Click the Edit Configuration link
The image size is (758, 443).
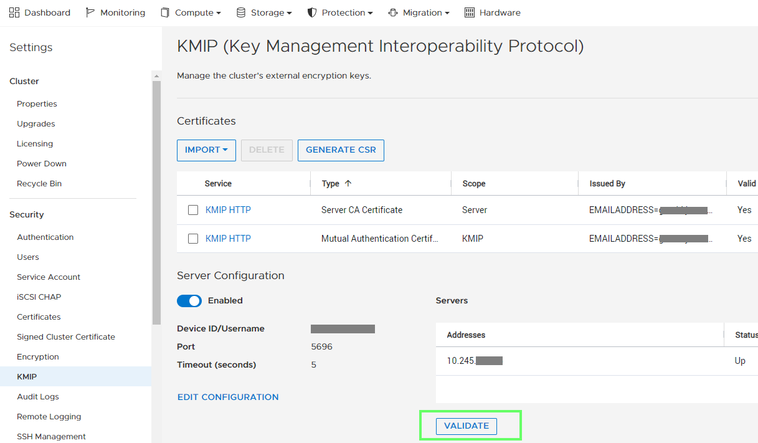pyautogui.click(x=228, y=397)
